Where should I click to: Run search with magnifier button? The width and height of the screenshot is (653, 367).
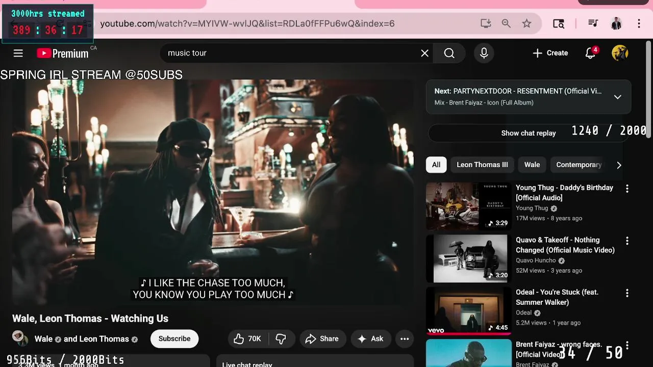coord(449,53)
